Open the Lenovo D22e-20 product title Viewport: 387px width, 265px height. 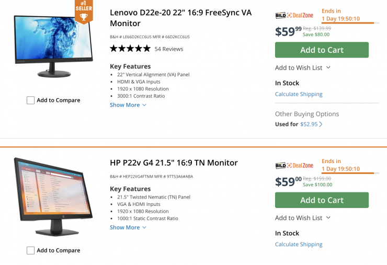click(180, 18)
